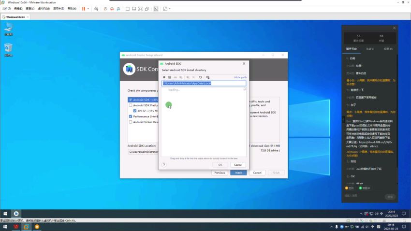
Task: Uncheck the API 32 checkbox
Action: pos(135,111)
